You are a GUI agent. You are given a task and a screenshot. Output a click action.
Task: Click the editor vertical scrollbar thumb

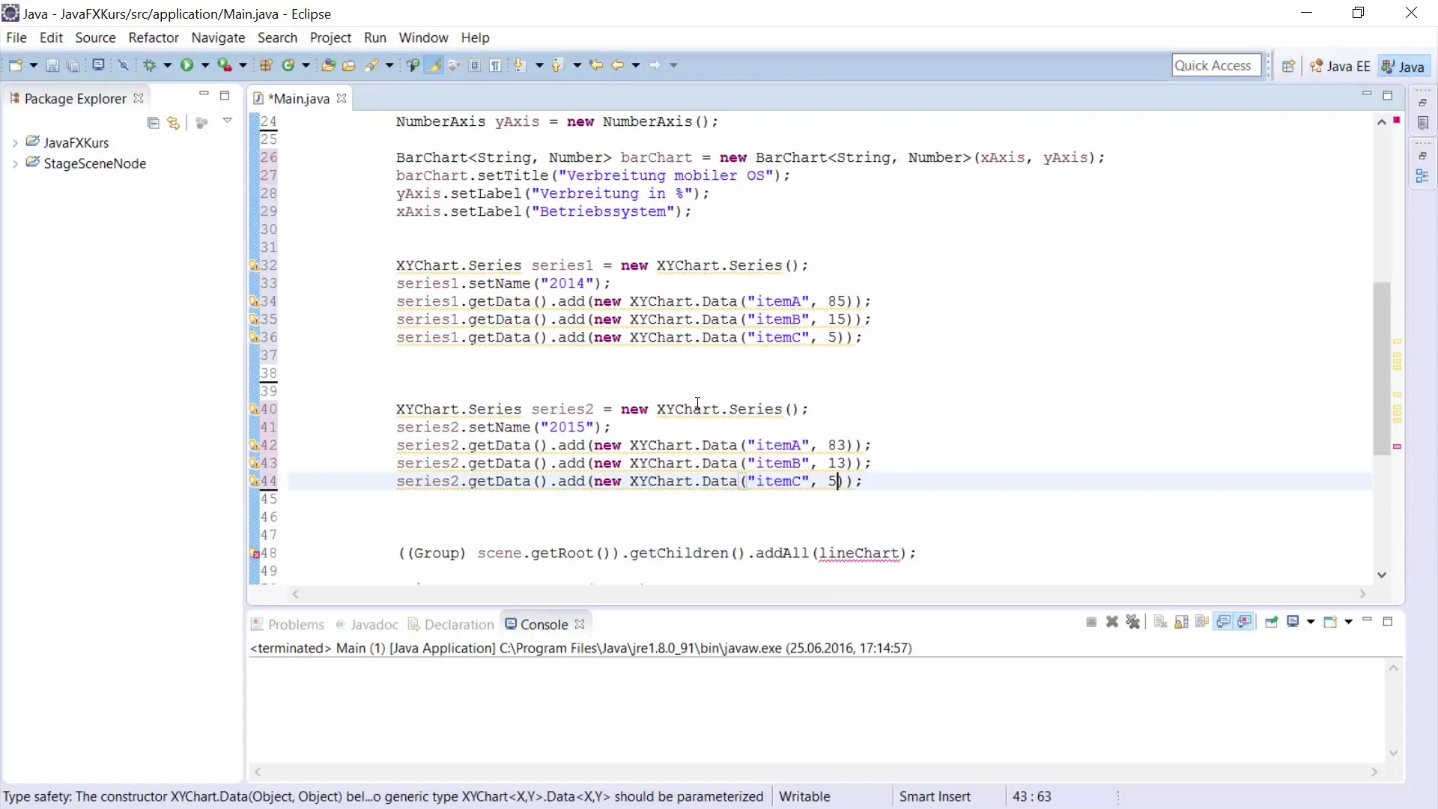tap(1382, 367)
